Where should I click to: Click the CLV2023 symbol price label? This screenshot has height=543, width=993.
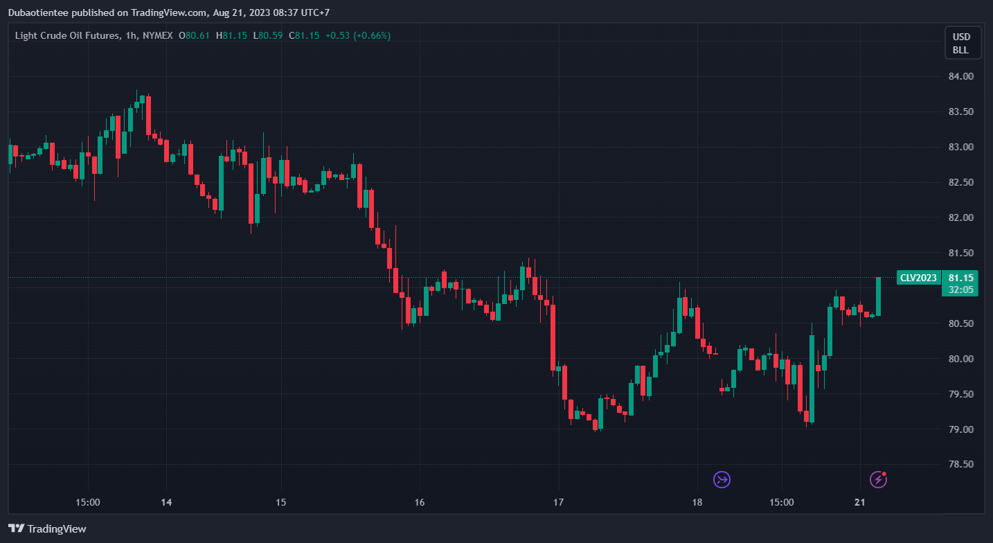coord(918,278)
